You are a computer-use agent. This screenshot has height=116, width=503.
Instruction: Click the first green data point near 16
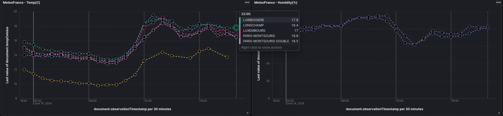coord(24,42)
